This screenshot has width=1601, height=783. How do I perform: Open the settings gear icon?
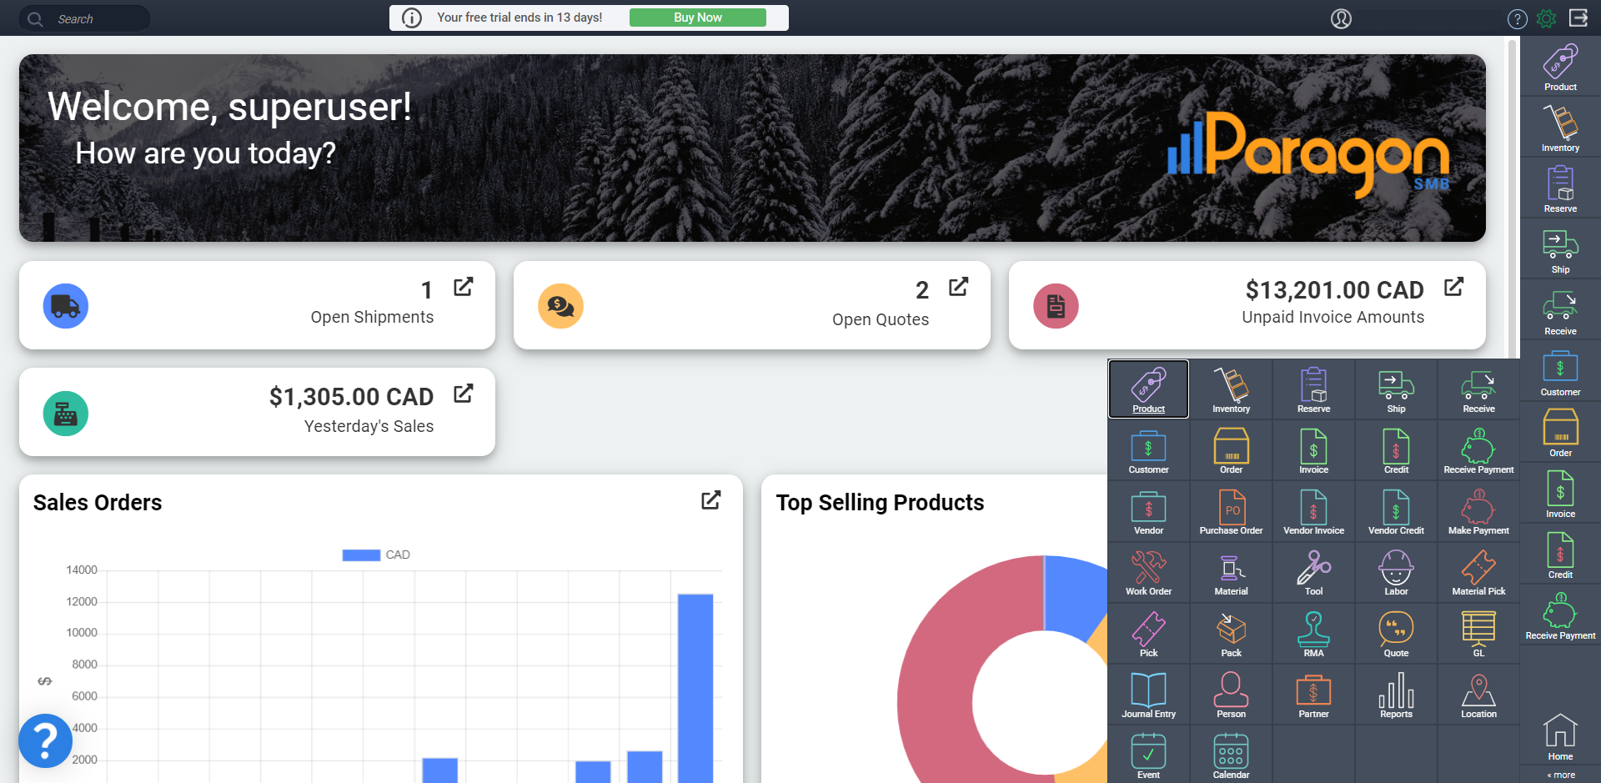tap(1546, 18)
